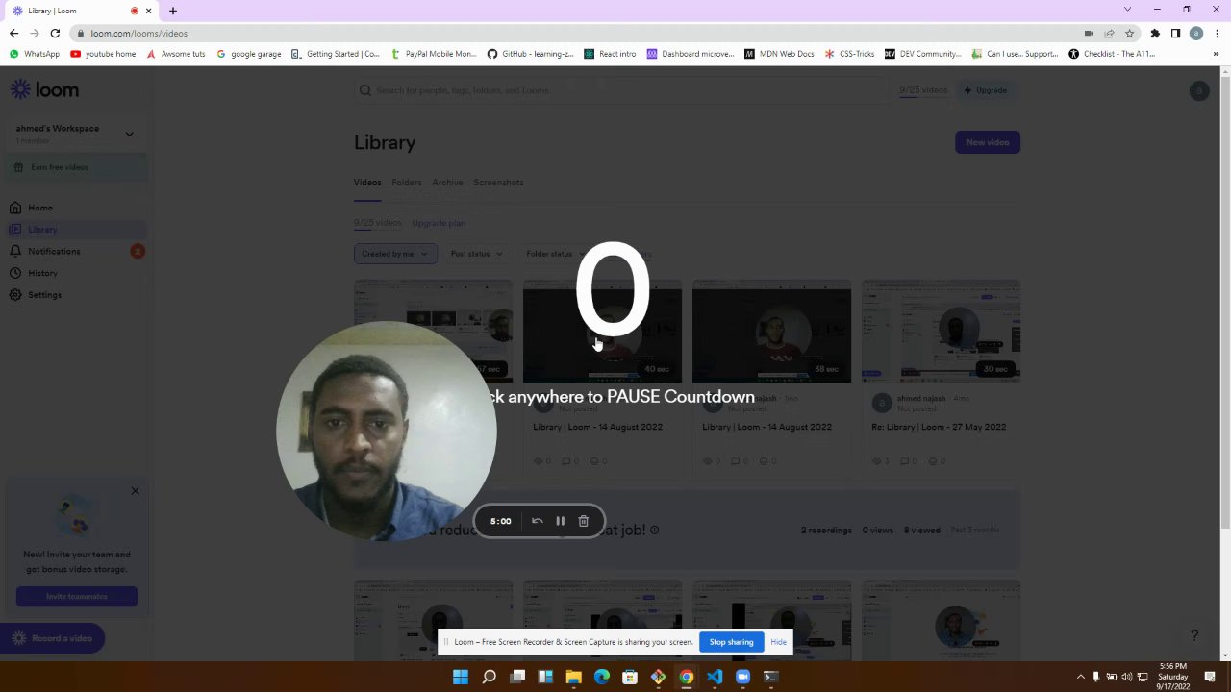Image resolution: width=1231 pixels, height=692 pixels.
Task: Click the address bar URL
Action: [138, 33]
